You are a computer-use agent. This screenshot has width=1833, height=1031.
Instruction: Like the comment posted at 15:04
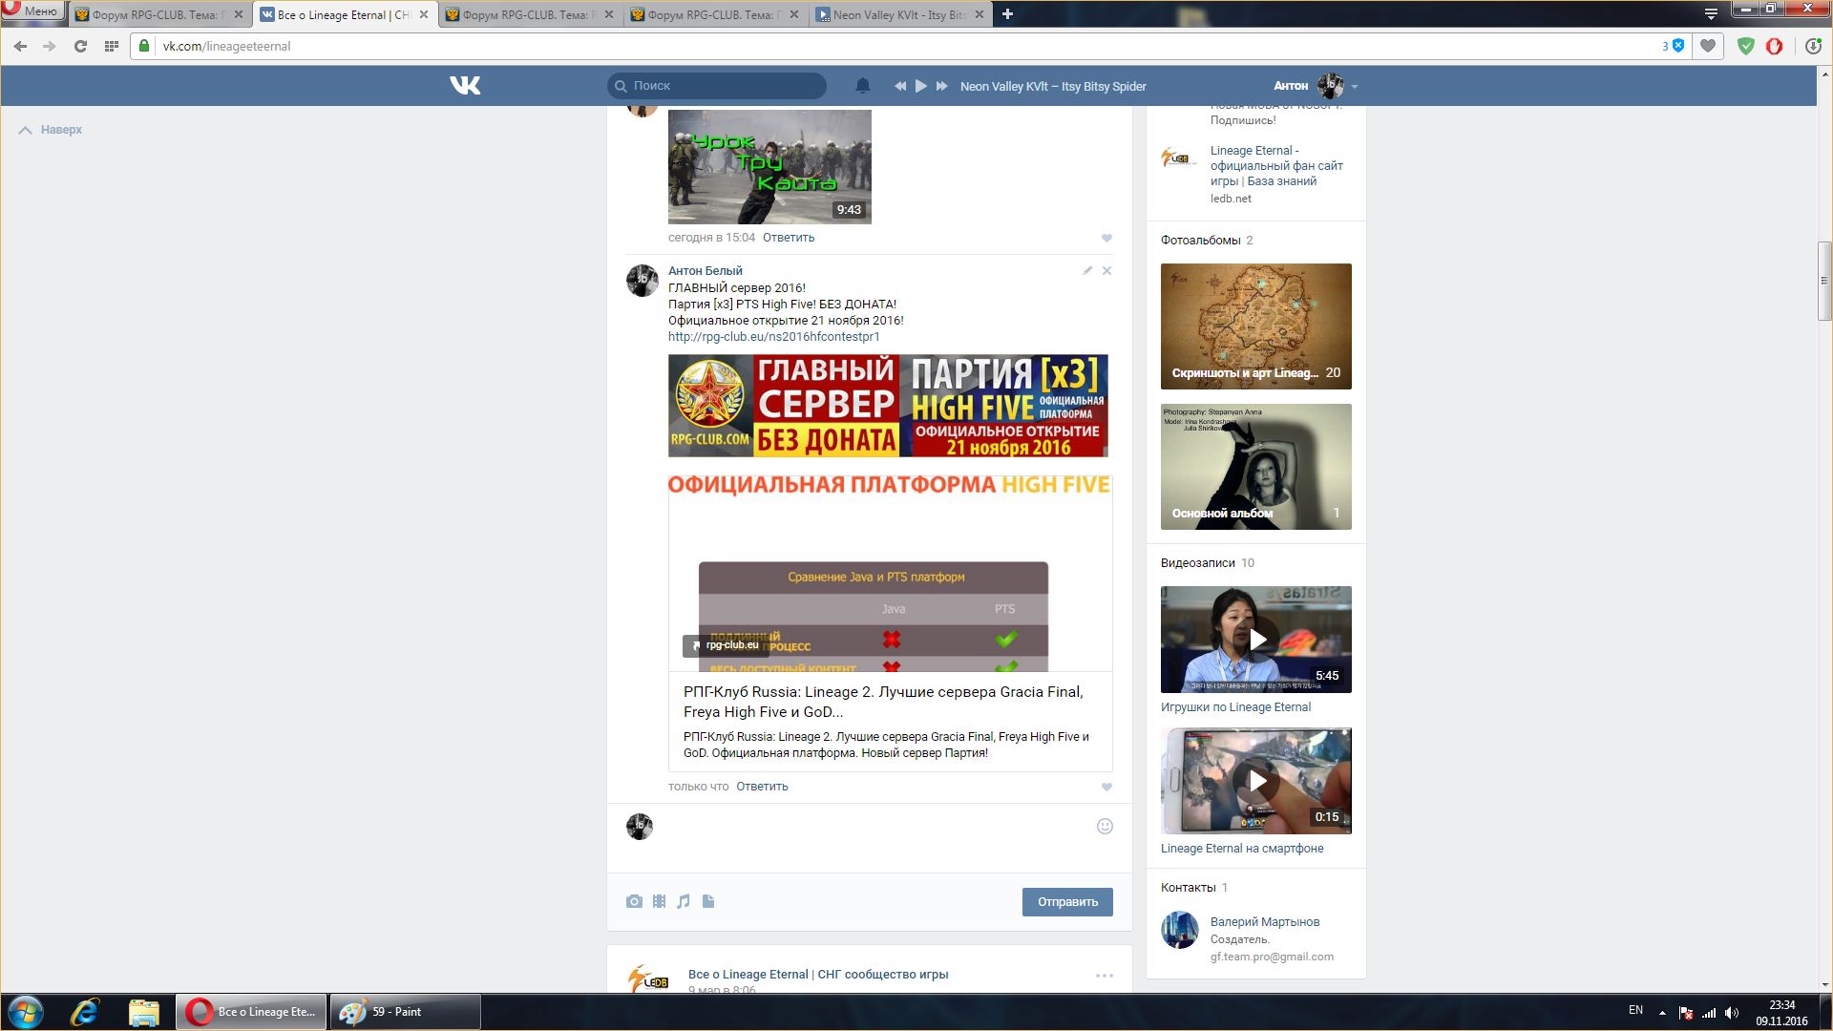(1106, 239)
